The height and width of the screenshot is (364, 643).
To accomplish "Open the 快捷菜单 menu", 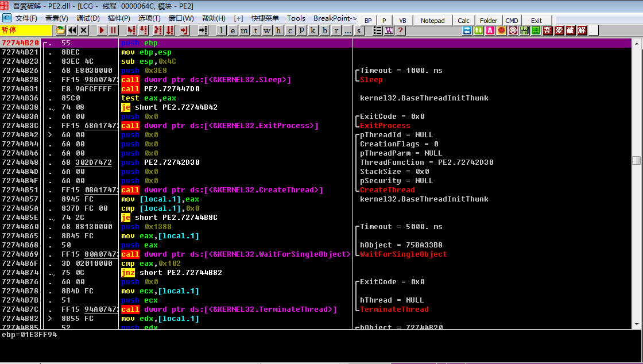I will click(x=265, y=18).
